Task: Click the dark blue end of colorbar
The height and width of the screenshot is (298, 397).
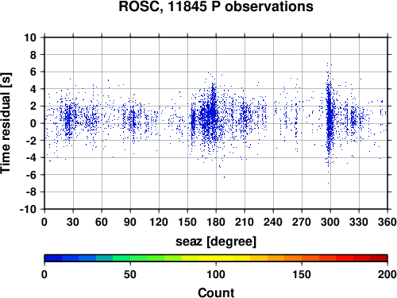Action: point(53,258)
